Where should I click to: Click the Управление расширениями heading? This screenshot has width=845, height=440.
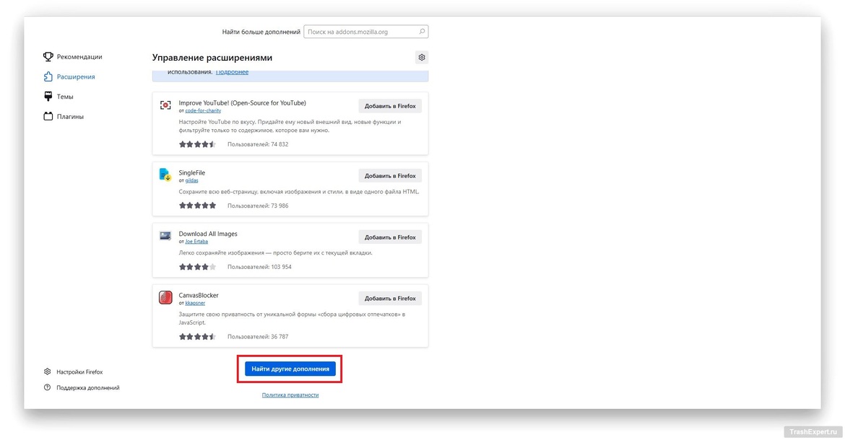coord(212,58)
